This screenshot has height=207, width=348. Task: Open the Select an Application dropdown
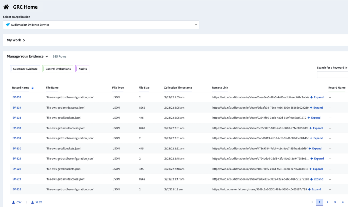(x=101, y=25)
